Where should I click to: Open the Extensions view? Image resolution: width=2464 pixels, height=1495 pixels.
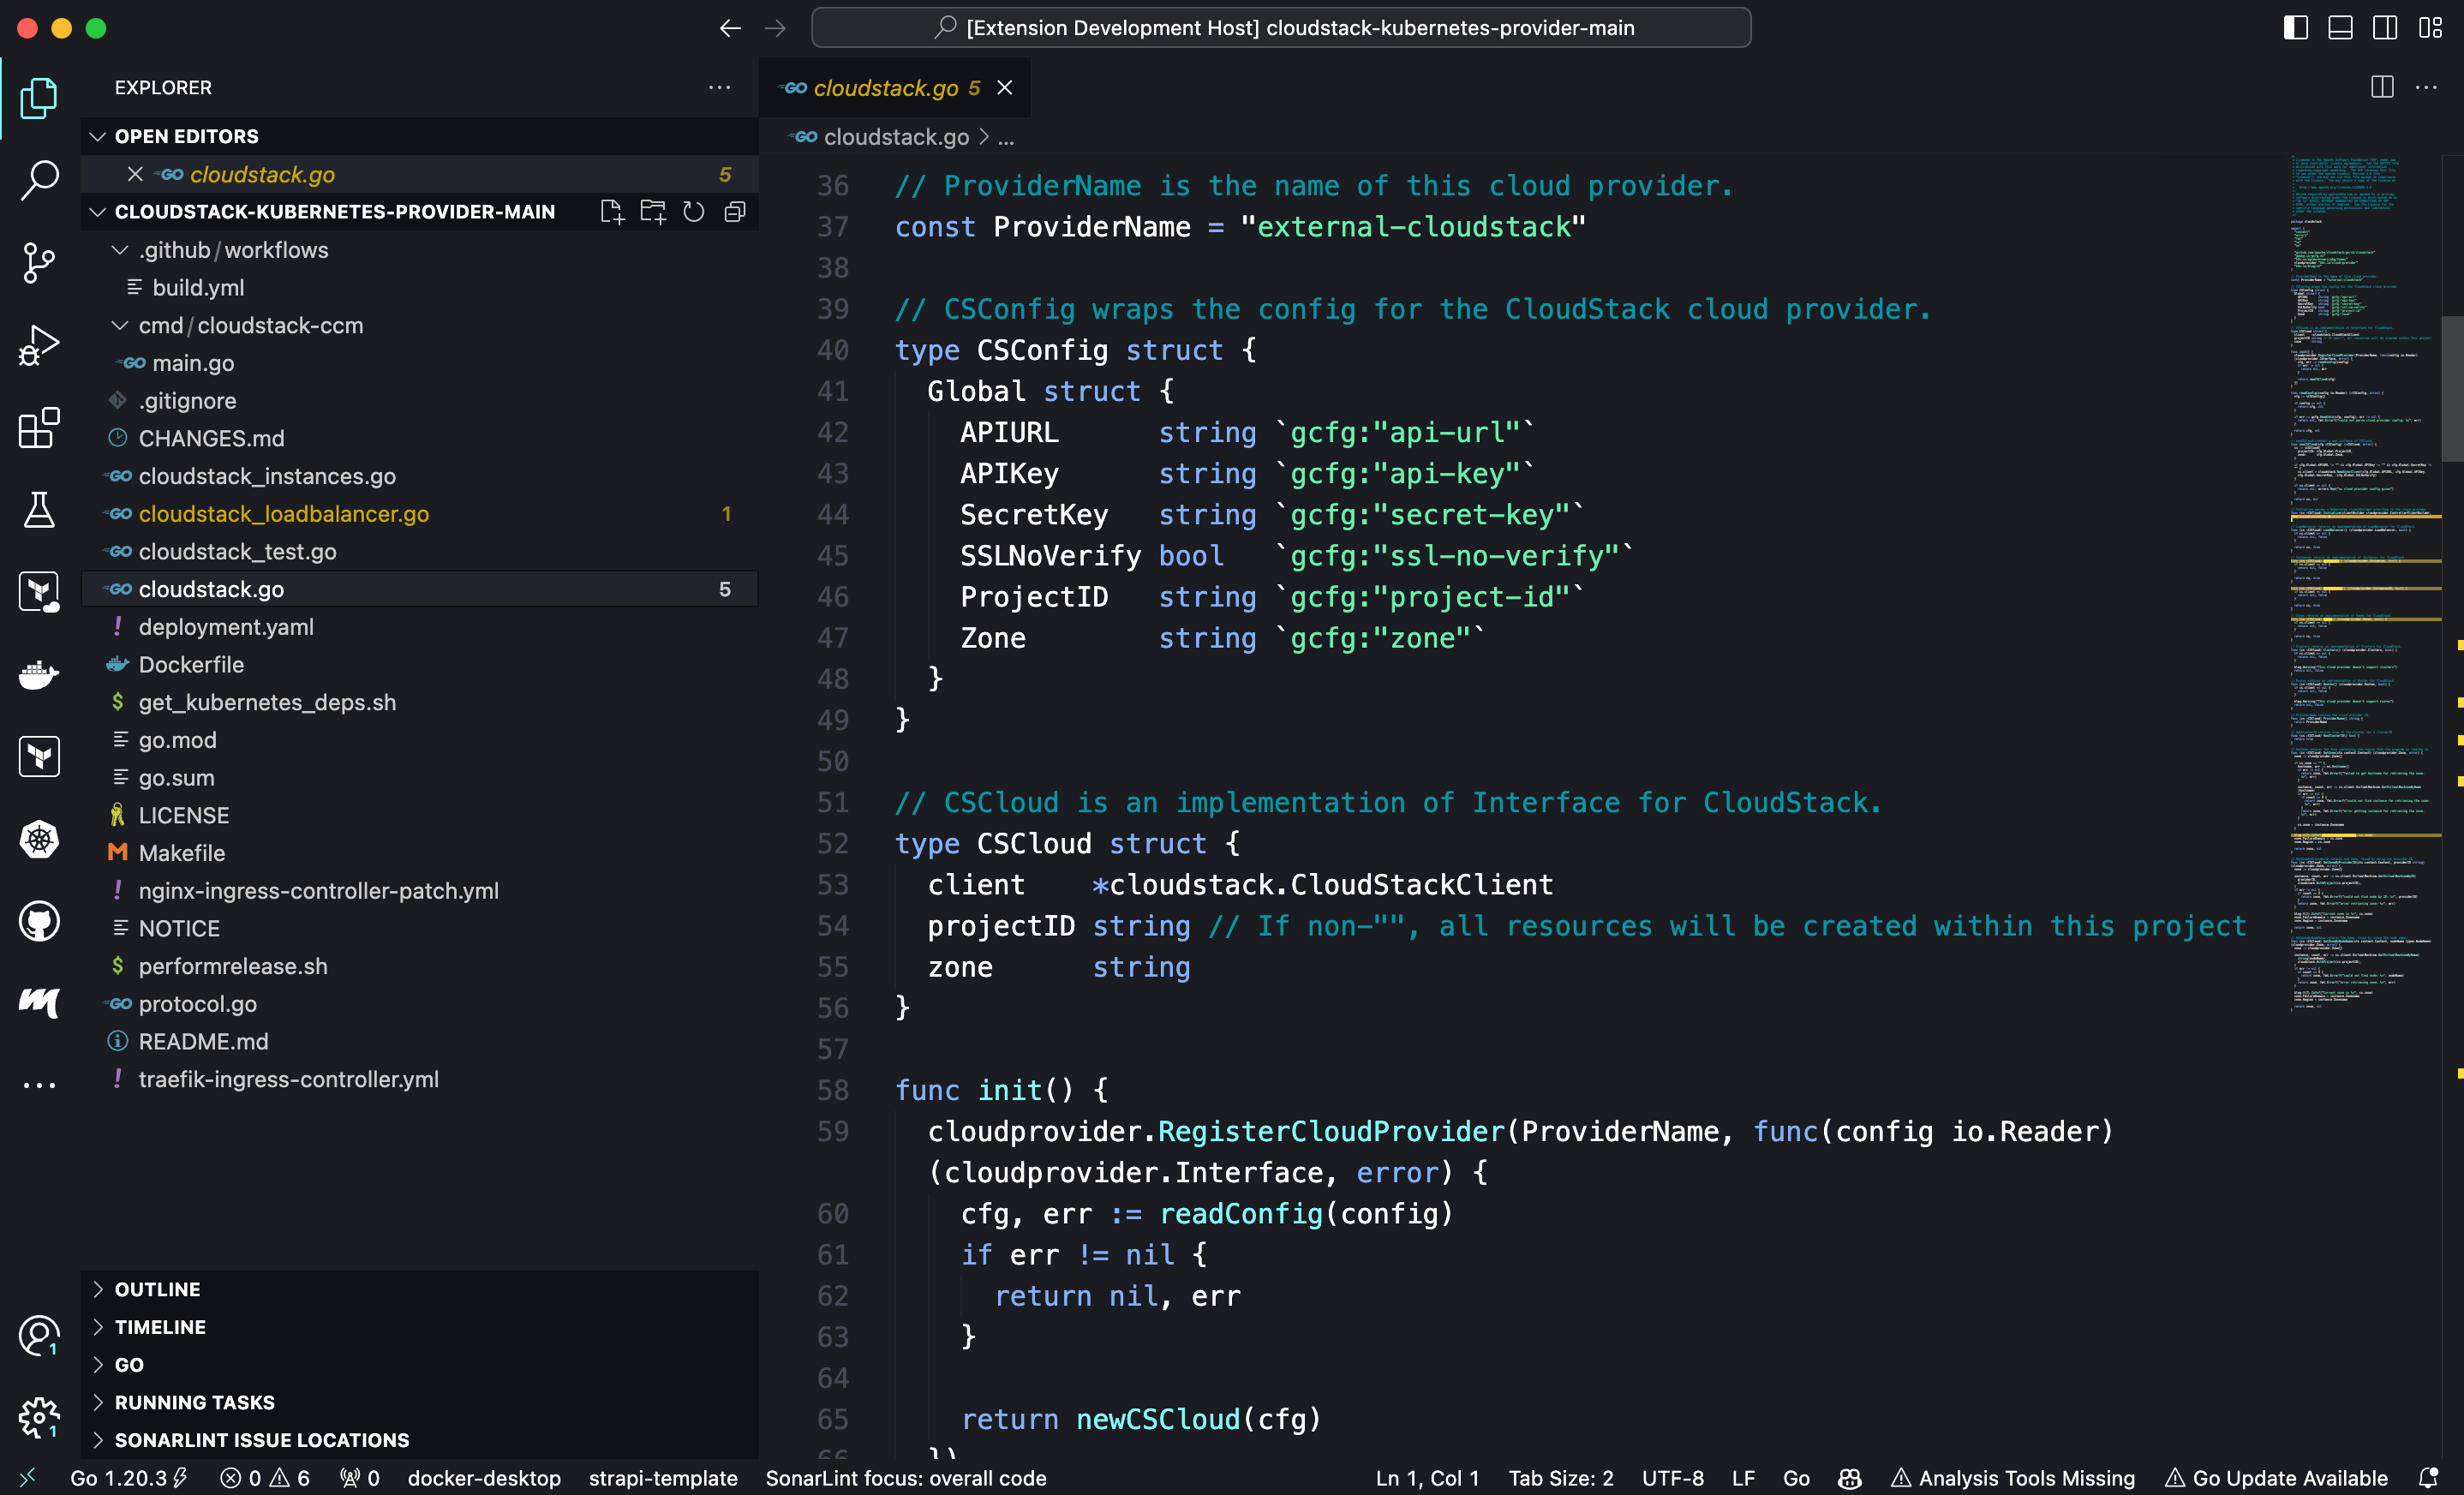(39, 428)
